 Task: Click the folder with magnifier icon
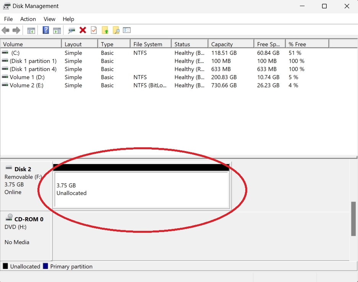tap(116, 31)
